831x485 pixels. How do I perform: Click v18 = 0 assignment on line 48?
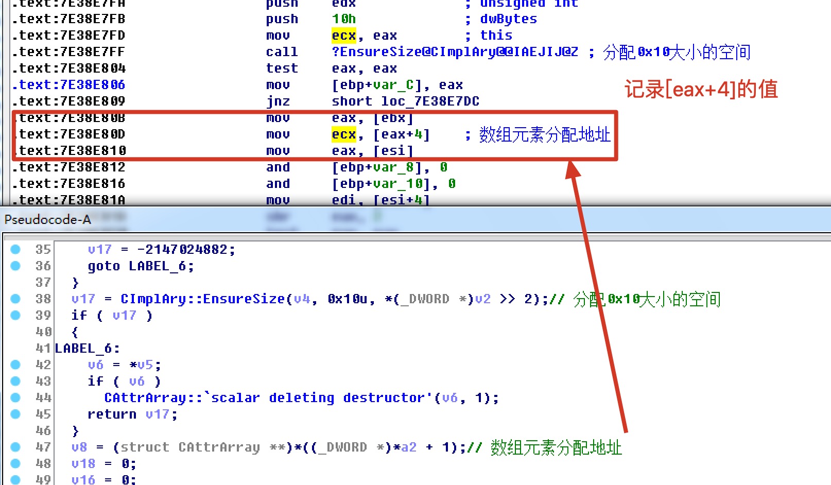pyautogui.click(x=104, y=464)
